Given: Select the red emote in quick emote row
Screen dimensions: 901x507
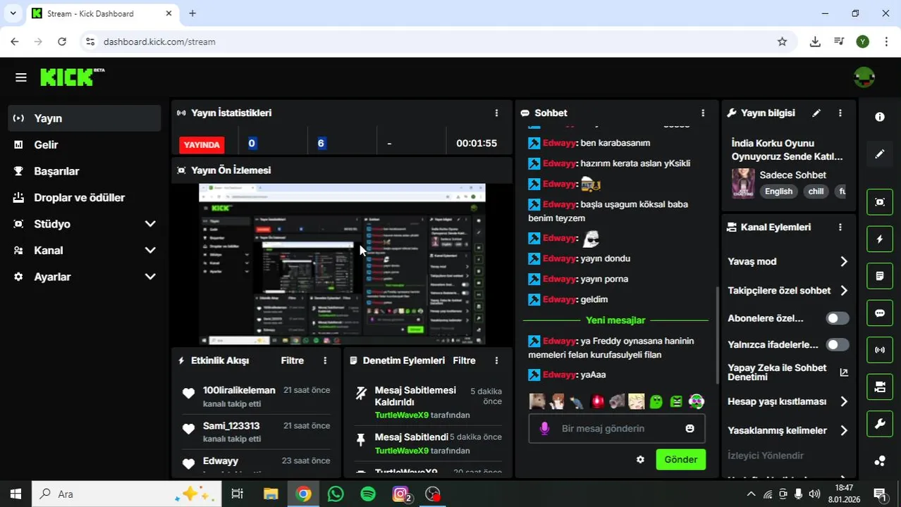Looking at the screenshot, I should [597, 401].
